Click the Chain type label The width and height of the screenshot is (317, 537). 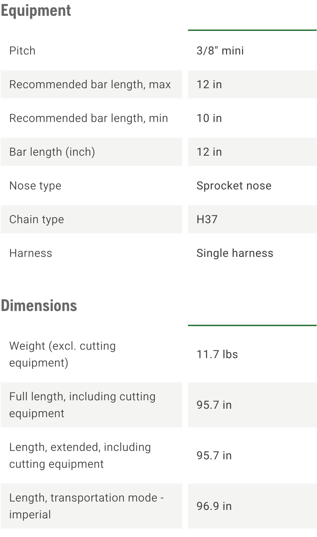(x=37, y=219)
